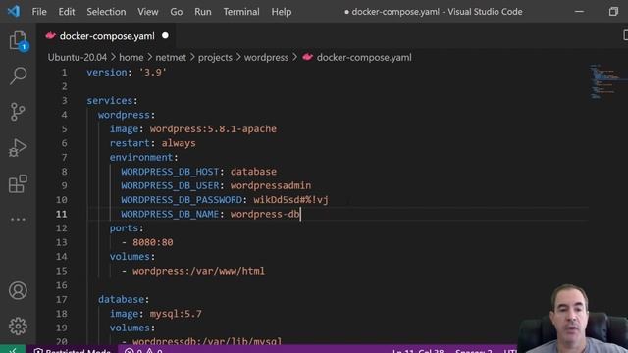Click mysql:5.7 image value
The width and height of the screenshot is (628, 353).
pyautogui.click(x=176, y=314)
